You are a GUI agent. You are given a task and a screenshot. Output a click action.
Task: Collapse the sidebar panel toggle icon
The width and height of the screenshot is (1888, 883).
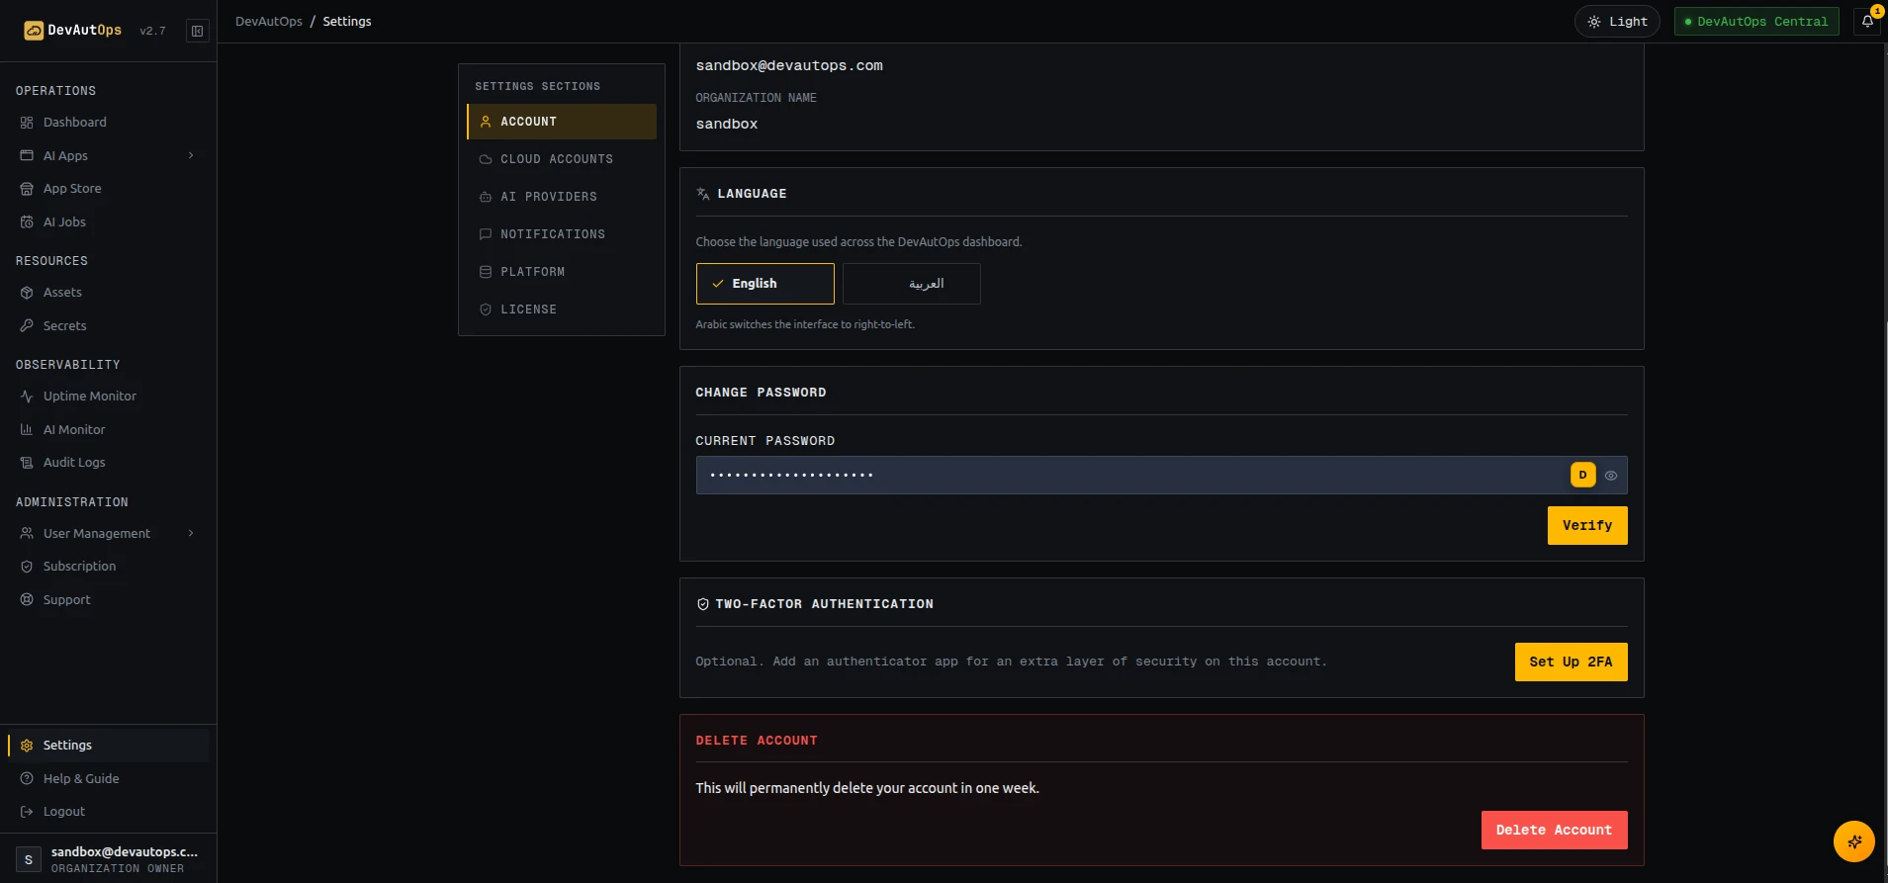(x=198, y=31)
